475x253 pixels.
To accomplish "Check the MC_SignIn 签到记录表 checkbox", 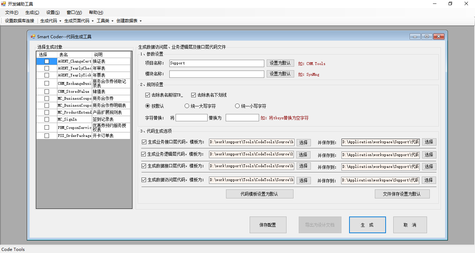I will (x=47, y=119).
